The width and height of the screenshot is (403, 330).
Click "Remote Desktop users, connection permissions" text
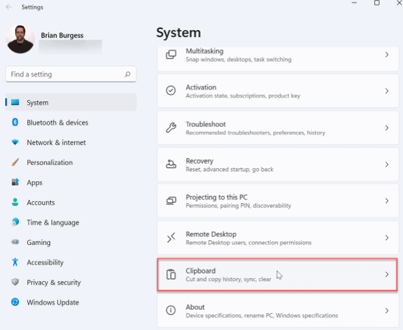pos(248,243)
